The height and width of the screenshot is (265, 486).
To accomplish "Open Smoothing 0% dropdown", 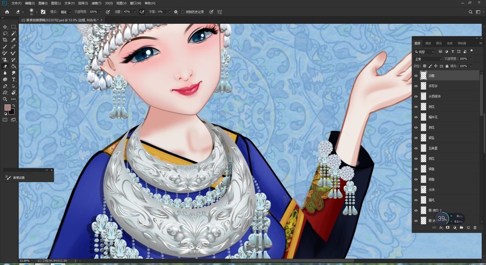I will (x=169, y=12).
